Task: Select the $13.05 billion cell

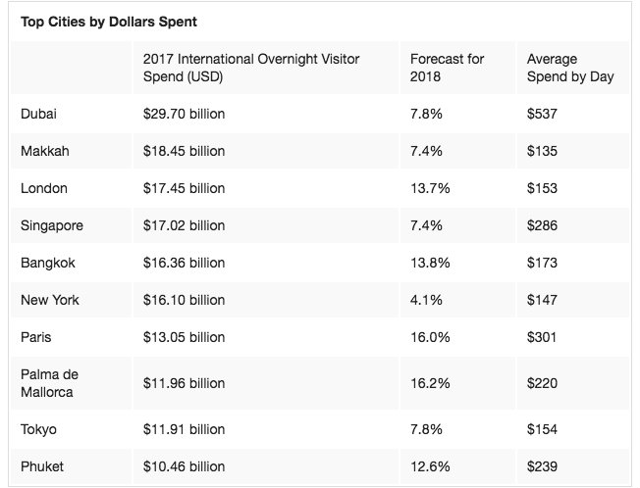Action: (x=184, y=337)
